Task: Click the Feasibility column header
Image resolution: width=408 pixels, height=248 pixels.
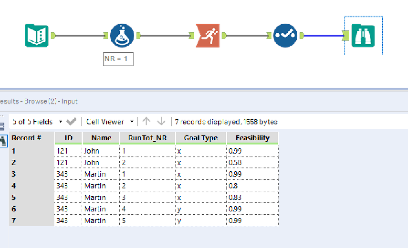Action: [252, 138]
